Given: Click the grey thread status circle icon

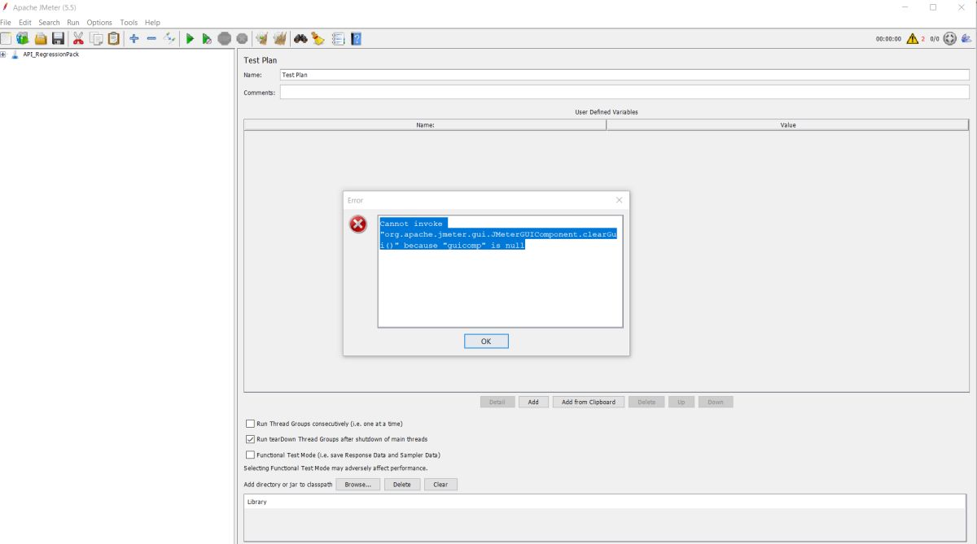Looking at the screenshot, I should (x=949, y=38).
